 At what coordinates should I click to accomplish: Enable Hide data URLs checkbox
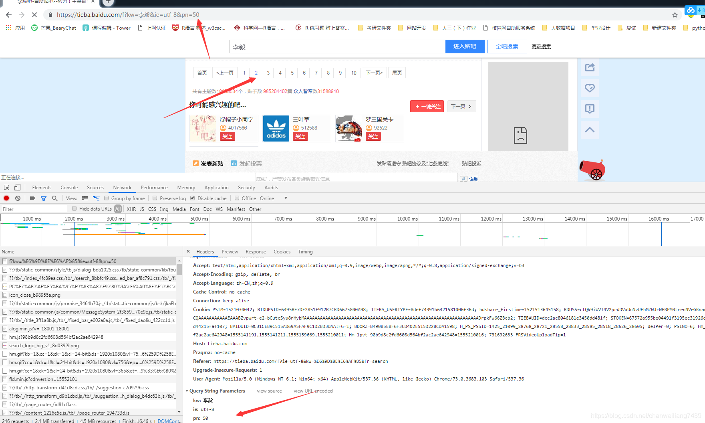click(x=75, y=208)
